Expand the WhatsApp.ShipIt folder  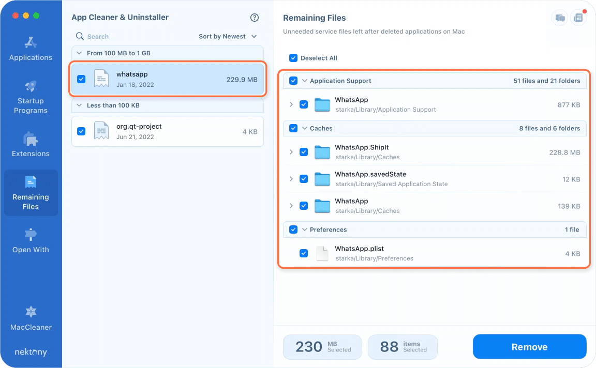tap(291, 152)
